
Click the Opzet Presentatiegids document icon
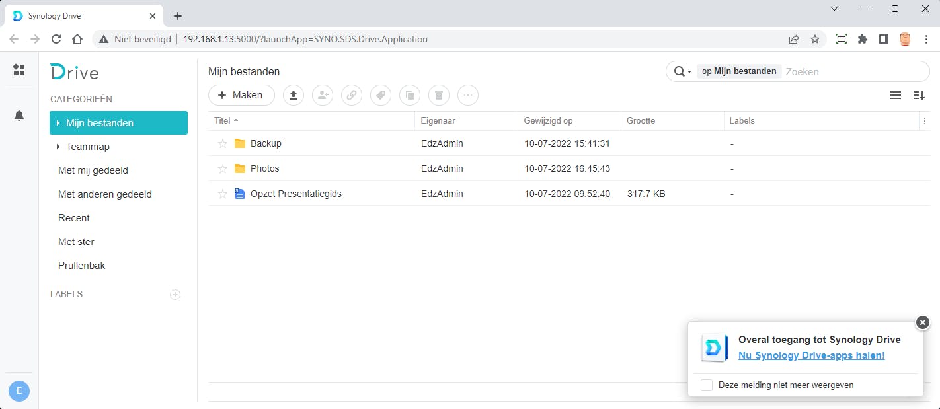(240, 194)
